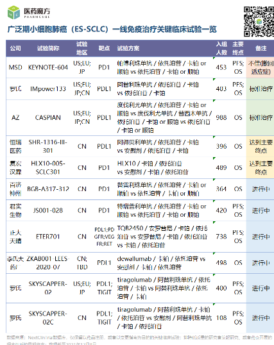Click enrollment number 396
274x345 pixels.
tap(221, 146)
